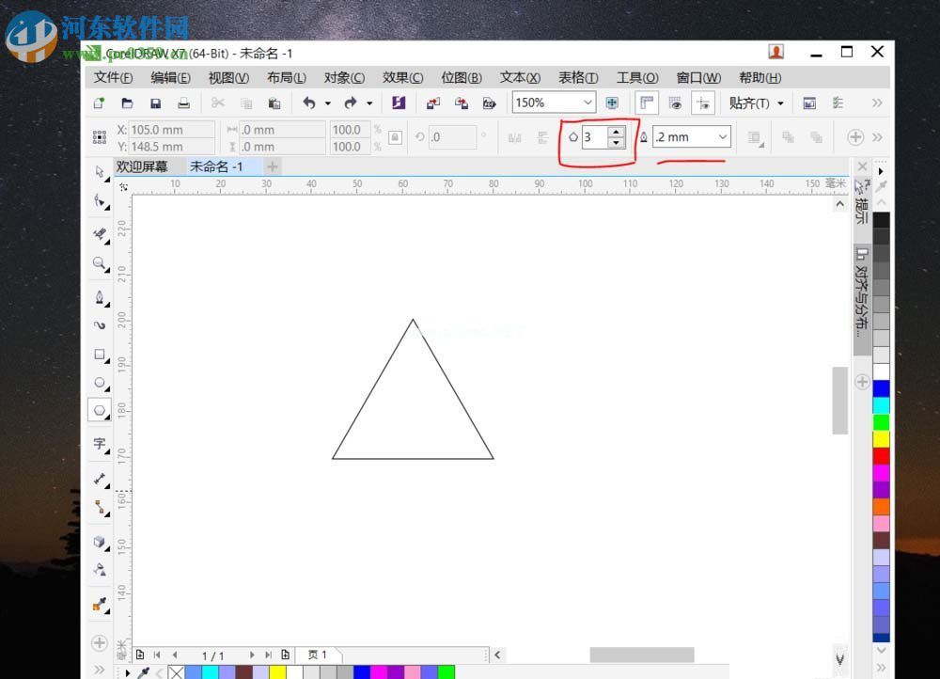Select the Ellipse tool

coord(100,383)
